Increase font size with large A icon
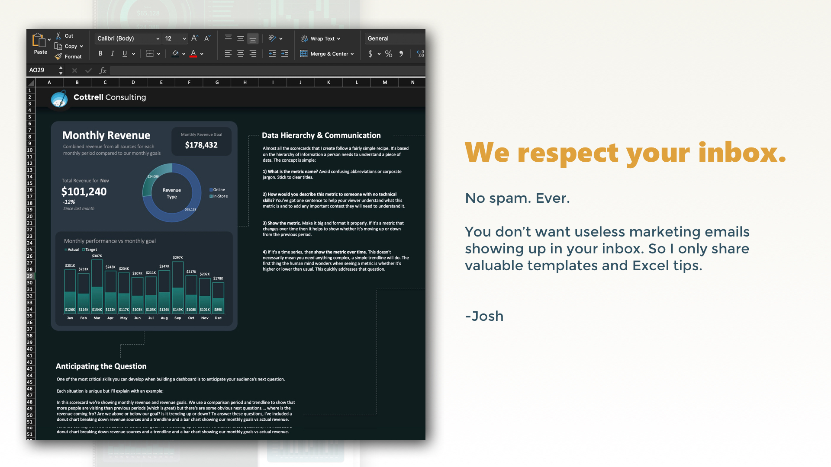 (194, 38)
